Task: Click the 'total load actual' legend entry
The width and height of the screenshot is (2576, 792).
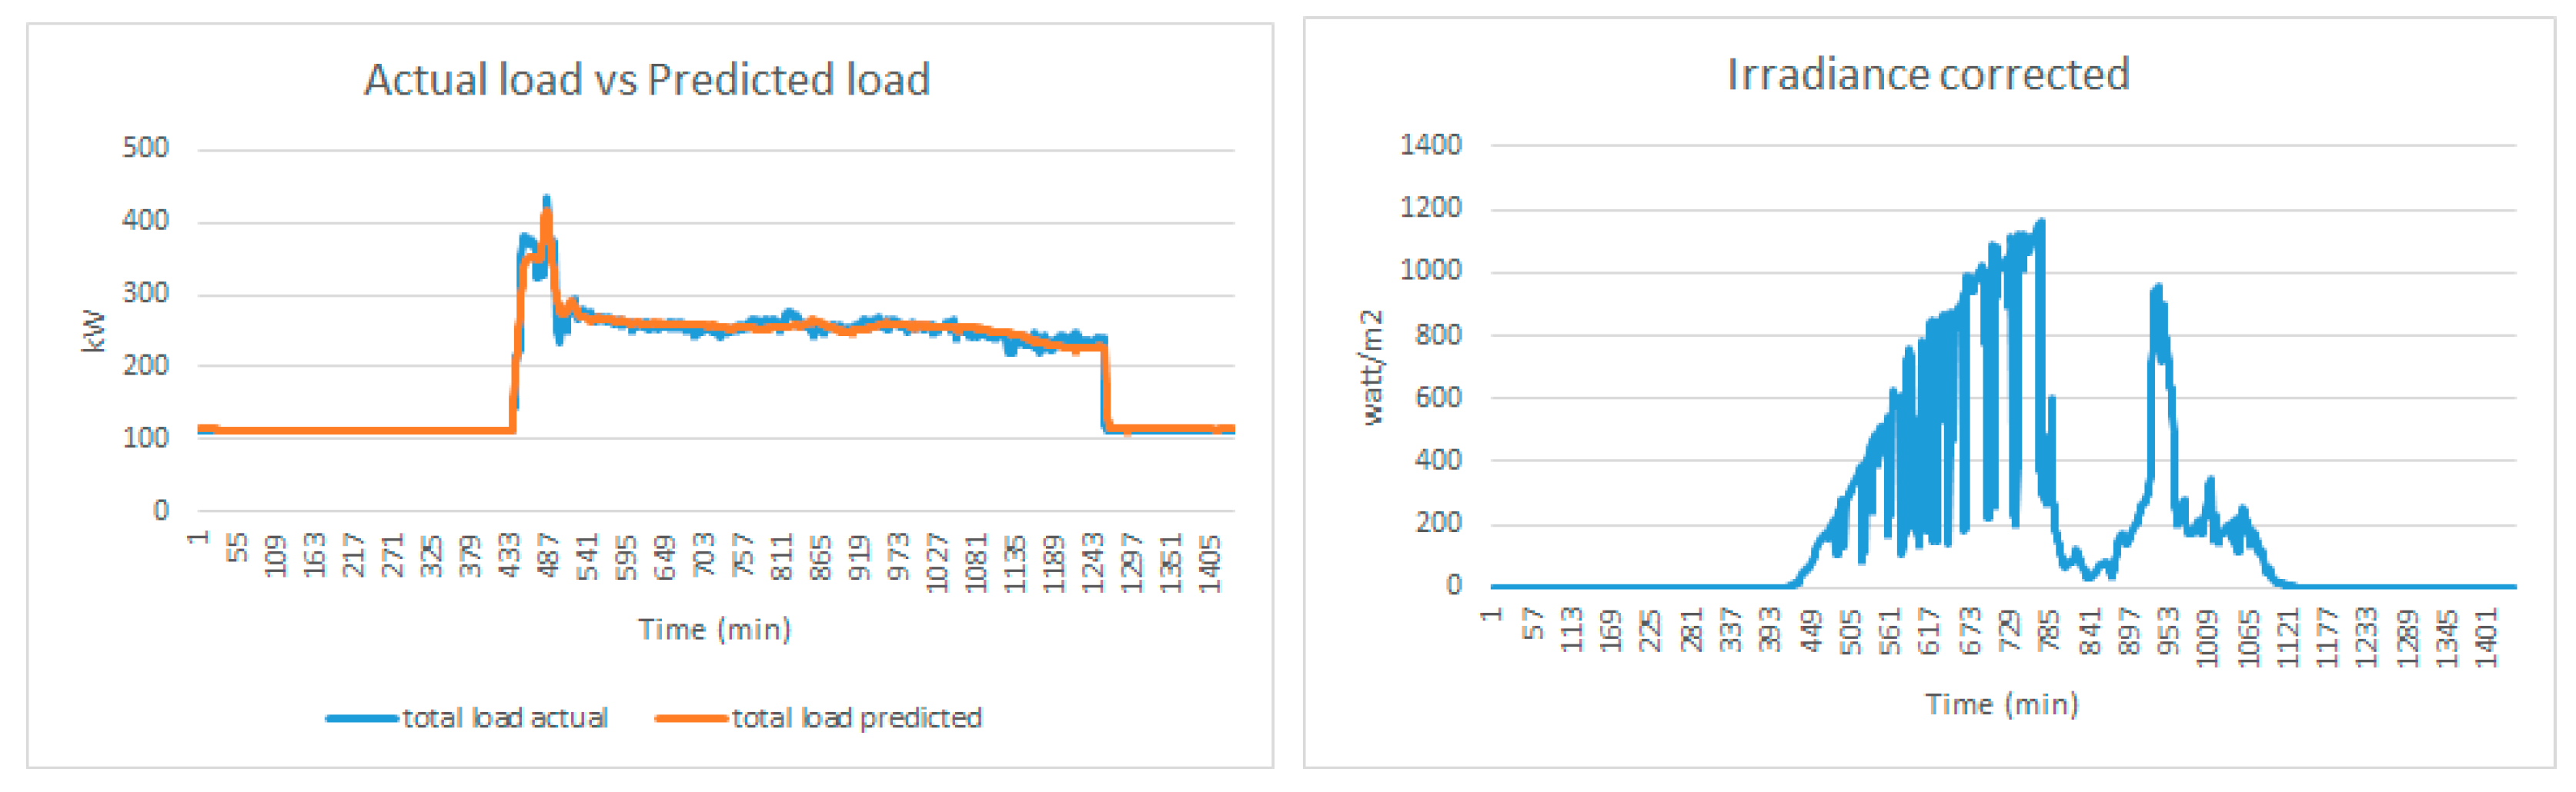Action: tap(505, 717)
